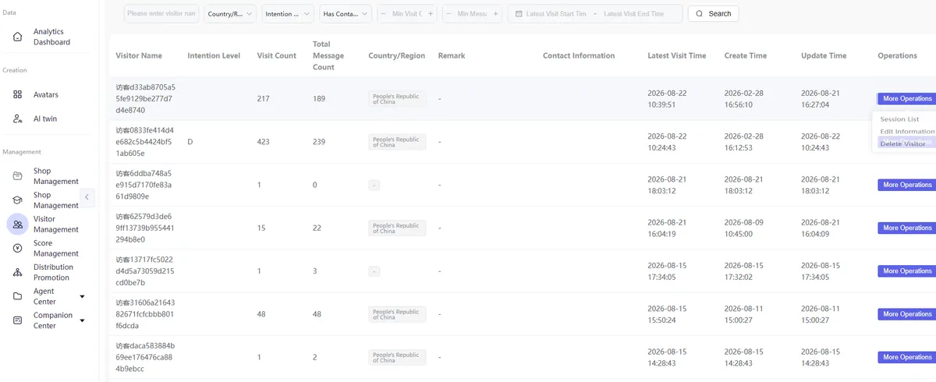Click More Operations for visitor 13717fc5022
Viewport: 936px width, 382px height.
pyautogui.click(x=906, y=271)
